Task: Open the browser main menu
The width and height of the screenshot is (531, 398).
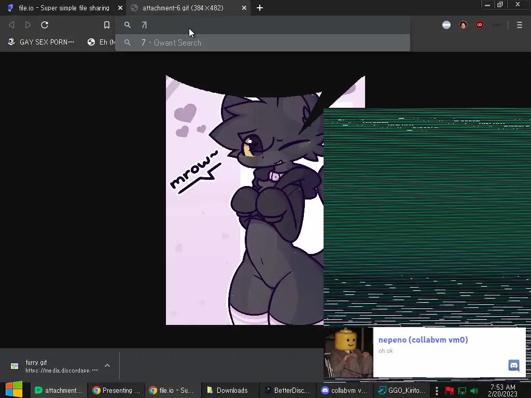Action: point(520,25)
